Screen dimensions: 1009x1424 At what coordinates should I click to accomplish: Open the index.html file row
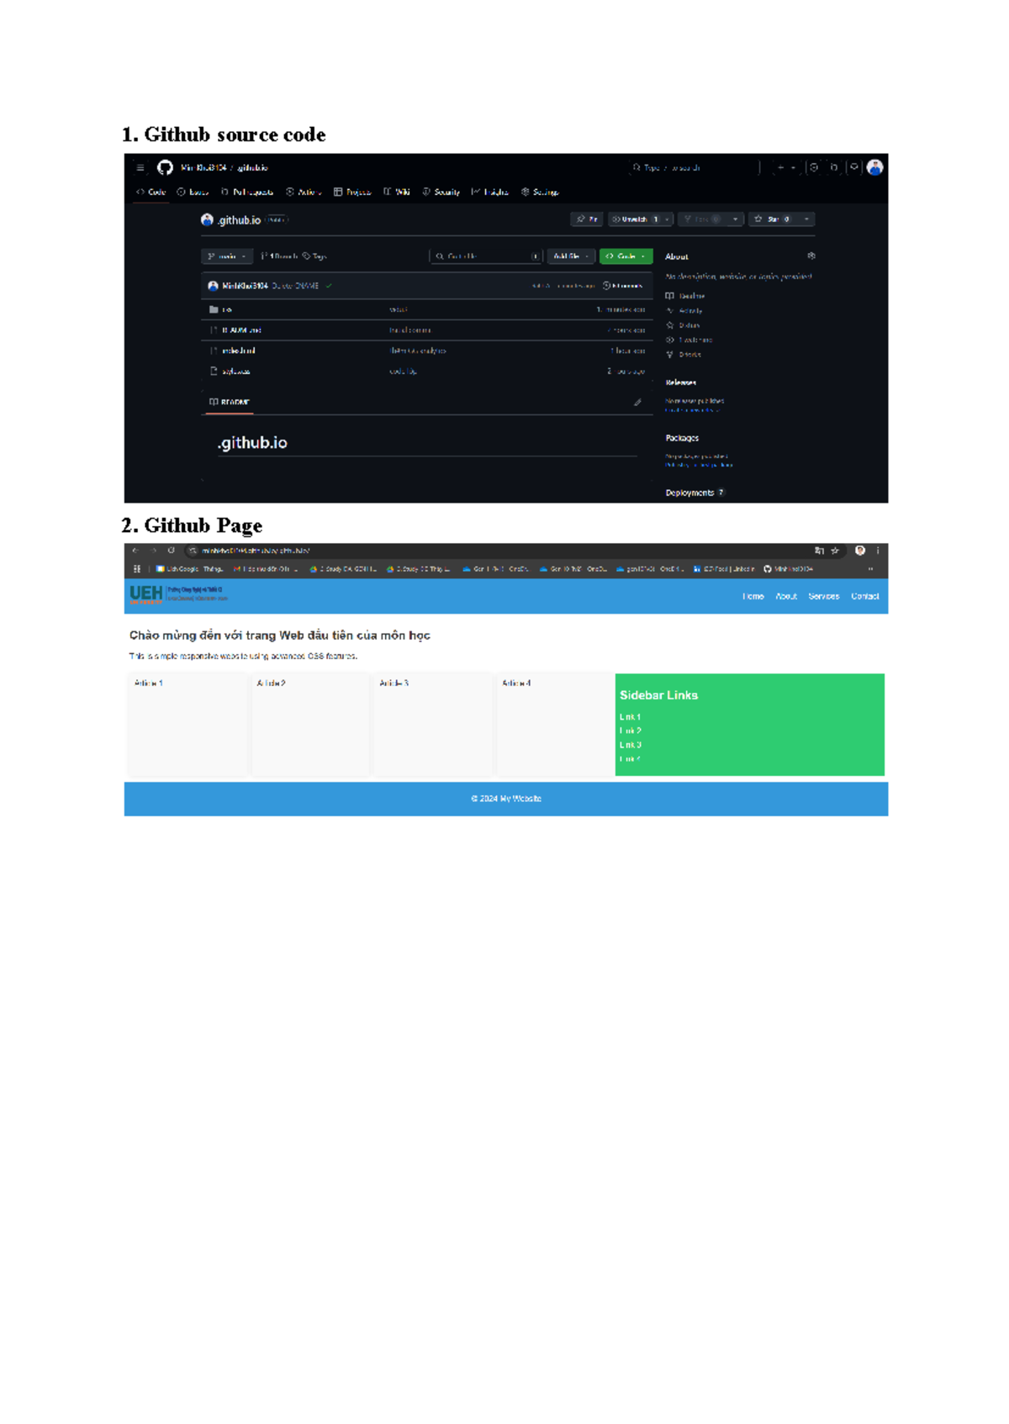point(427,351)
